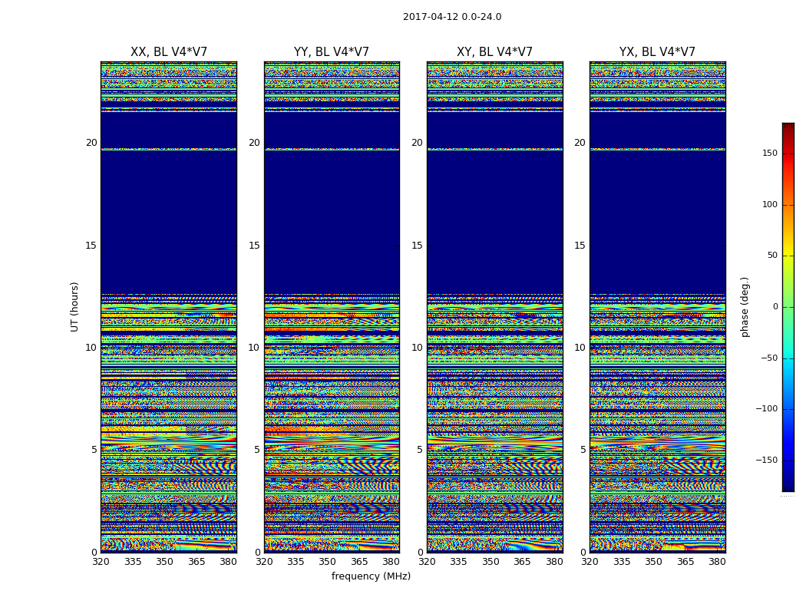The width and height of the screenshot is (806, 614).
Task: Click the YY, BL V4*V7 panel title
Action: coord(332,52)
